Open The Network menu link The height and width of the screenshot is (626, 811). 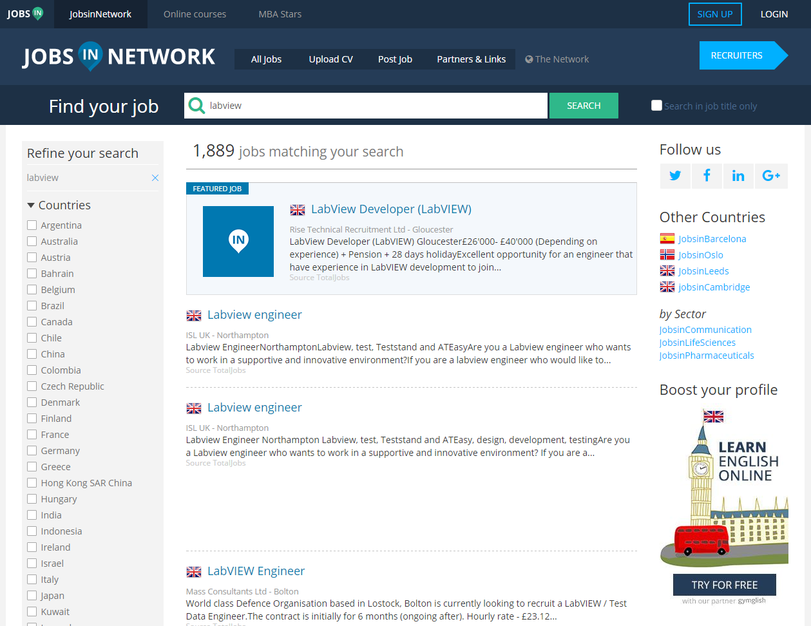(x=557, y=59)
